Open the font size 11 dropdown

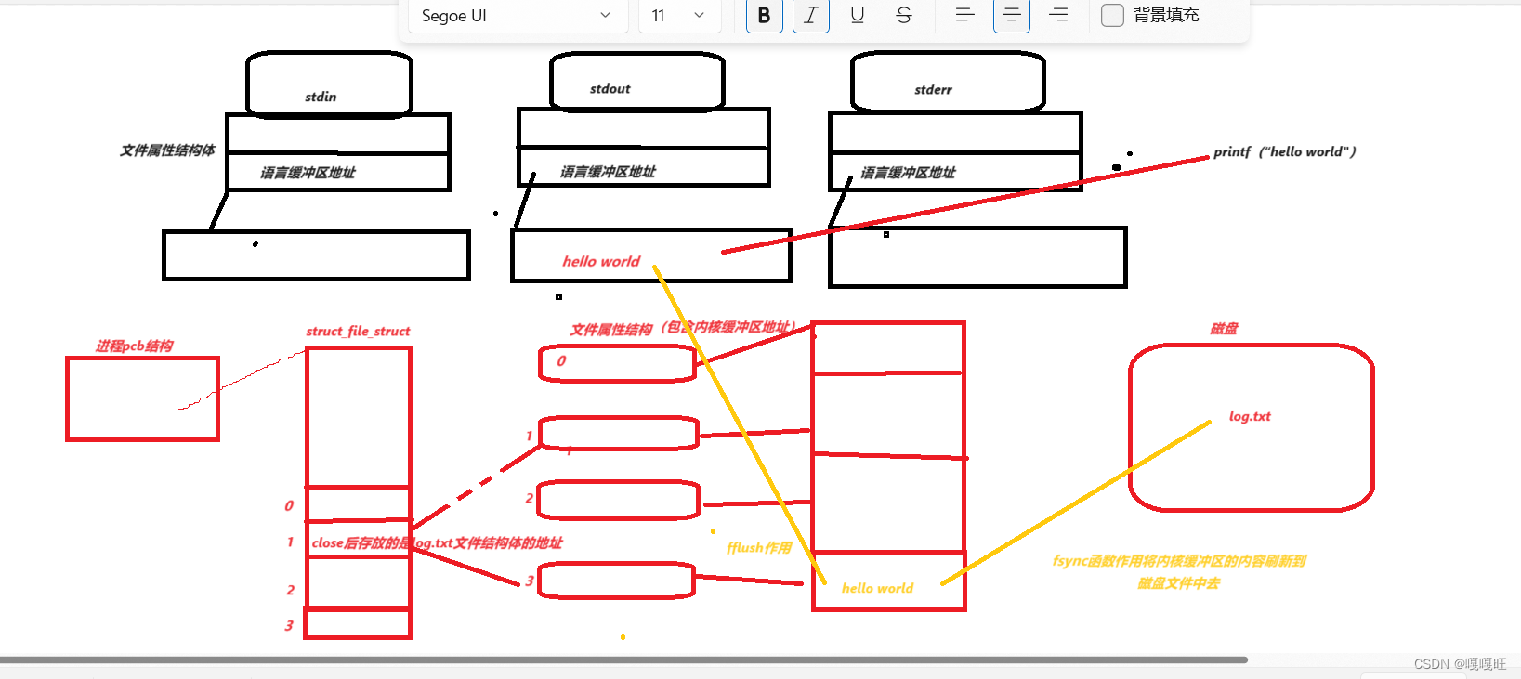coord(680,15)
